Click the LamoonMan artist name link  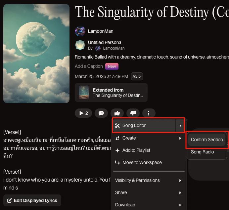(101, 31)
